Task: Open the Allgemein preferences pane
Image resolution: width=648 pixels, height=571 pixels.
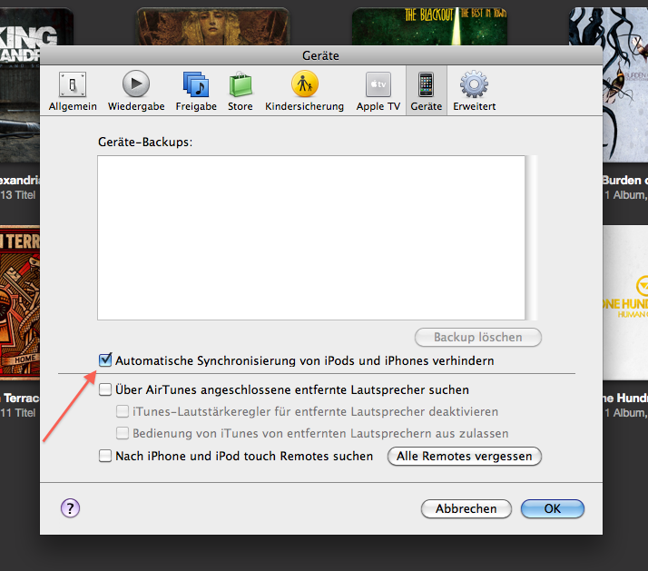Action: [73, 92]
